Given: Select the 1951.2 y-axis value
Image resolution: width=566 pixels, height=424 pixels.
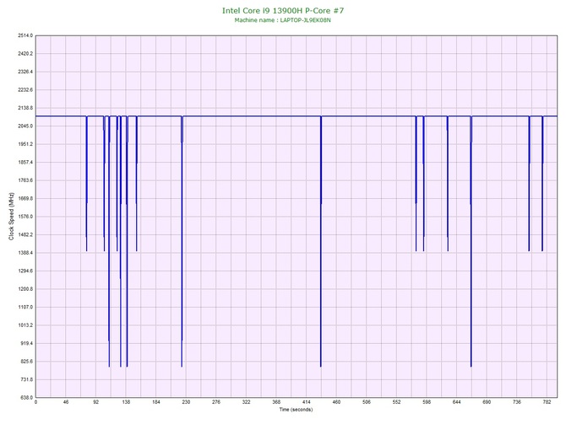Looking at the screenshot, I should (25, 144).
